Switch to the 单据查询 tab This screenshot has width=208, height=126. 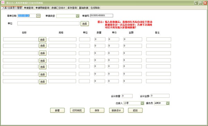(x=28, y=8)
